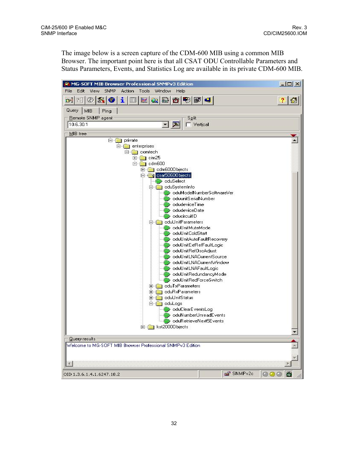Screen dimensions: 348x451
Task: Click the stop-sign figure toolbar icon
Action: [x=101, y=100]
